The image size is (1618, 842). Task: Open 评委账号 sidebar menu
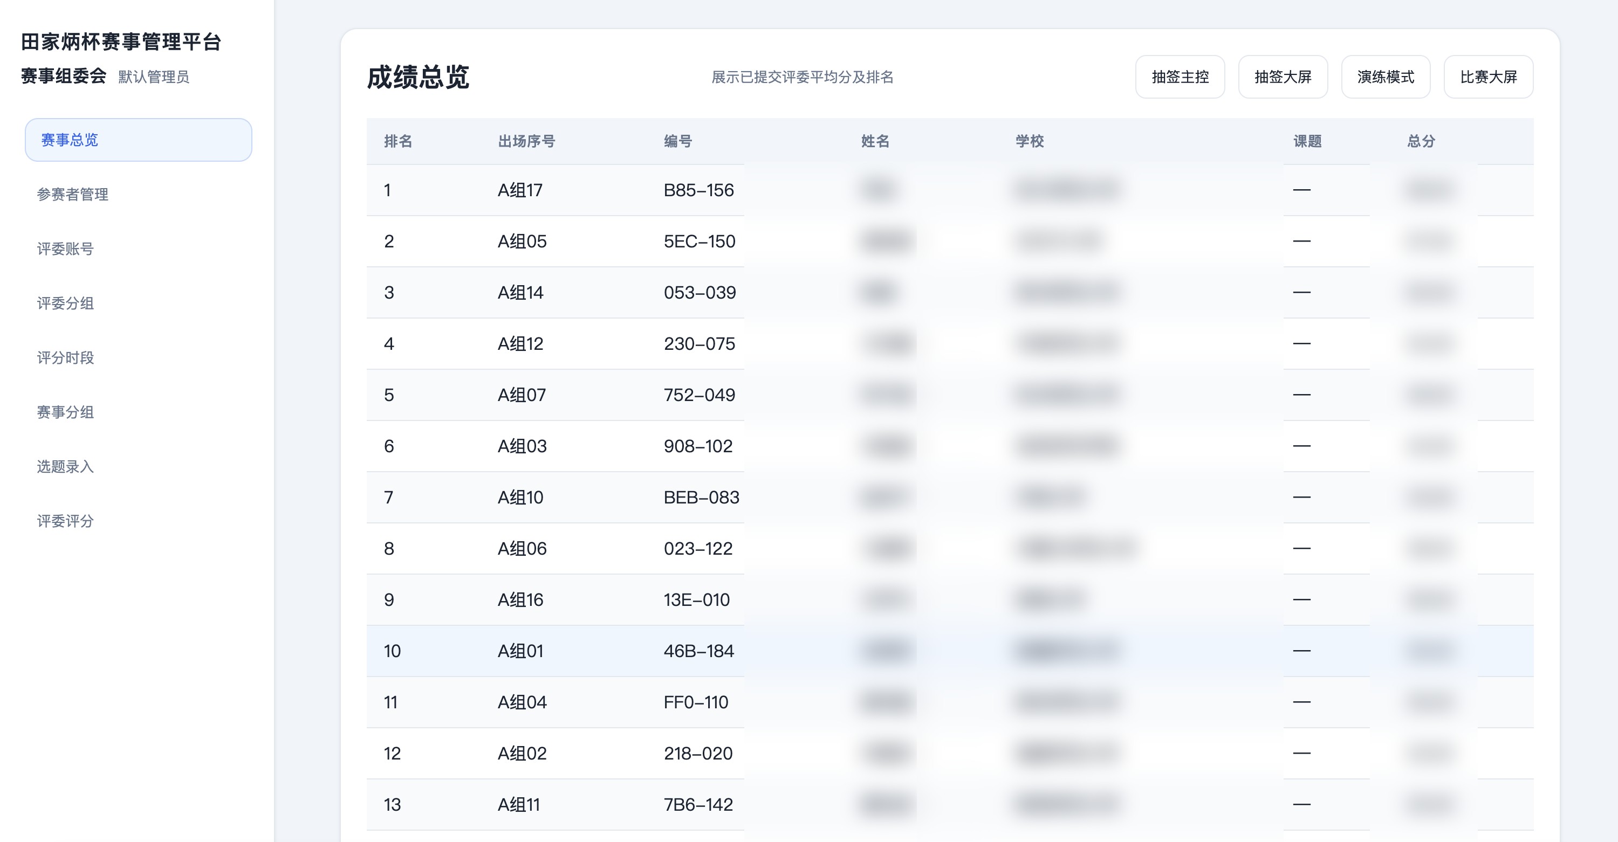tap(65, 249)
